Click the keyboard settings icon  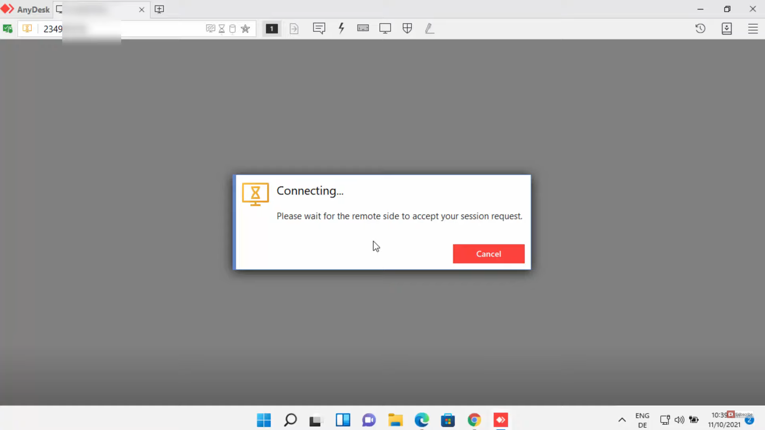(363, 28)
